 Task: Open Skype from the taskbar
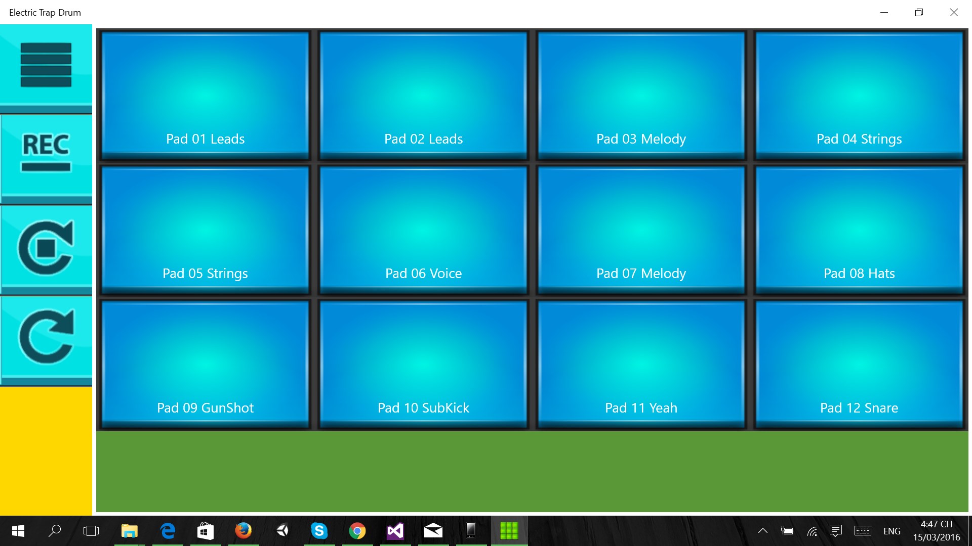319,531
